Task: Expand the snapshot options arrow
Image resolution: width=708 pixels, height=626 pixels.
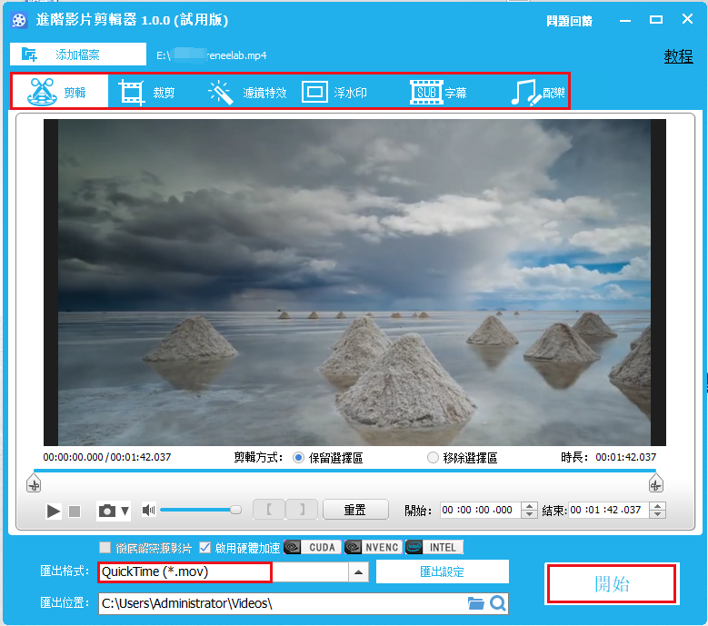Action: coord(125,511)
